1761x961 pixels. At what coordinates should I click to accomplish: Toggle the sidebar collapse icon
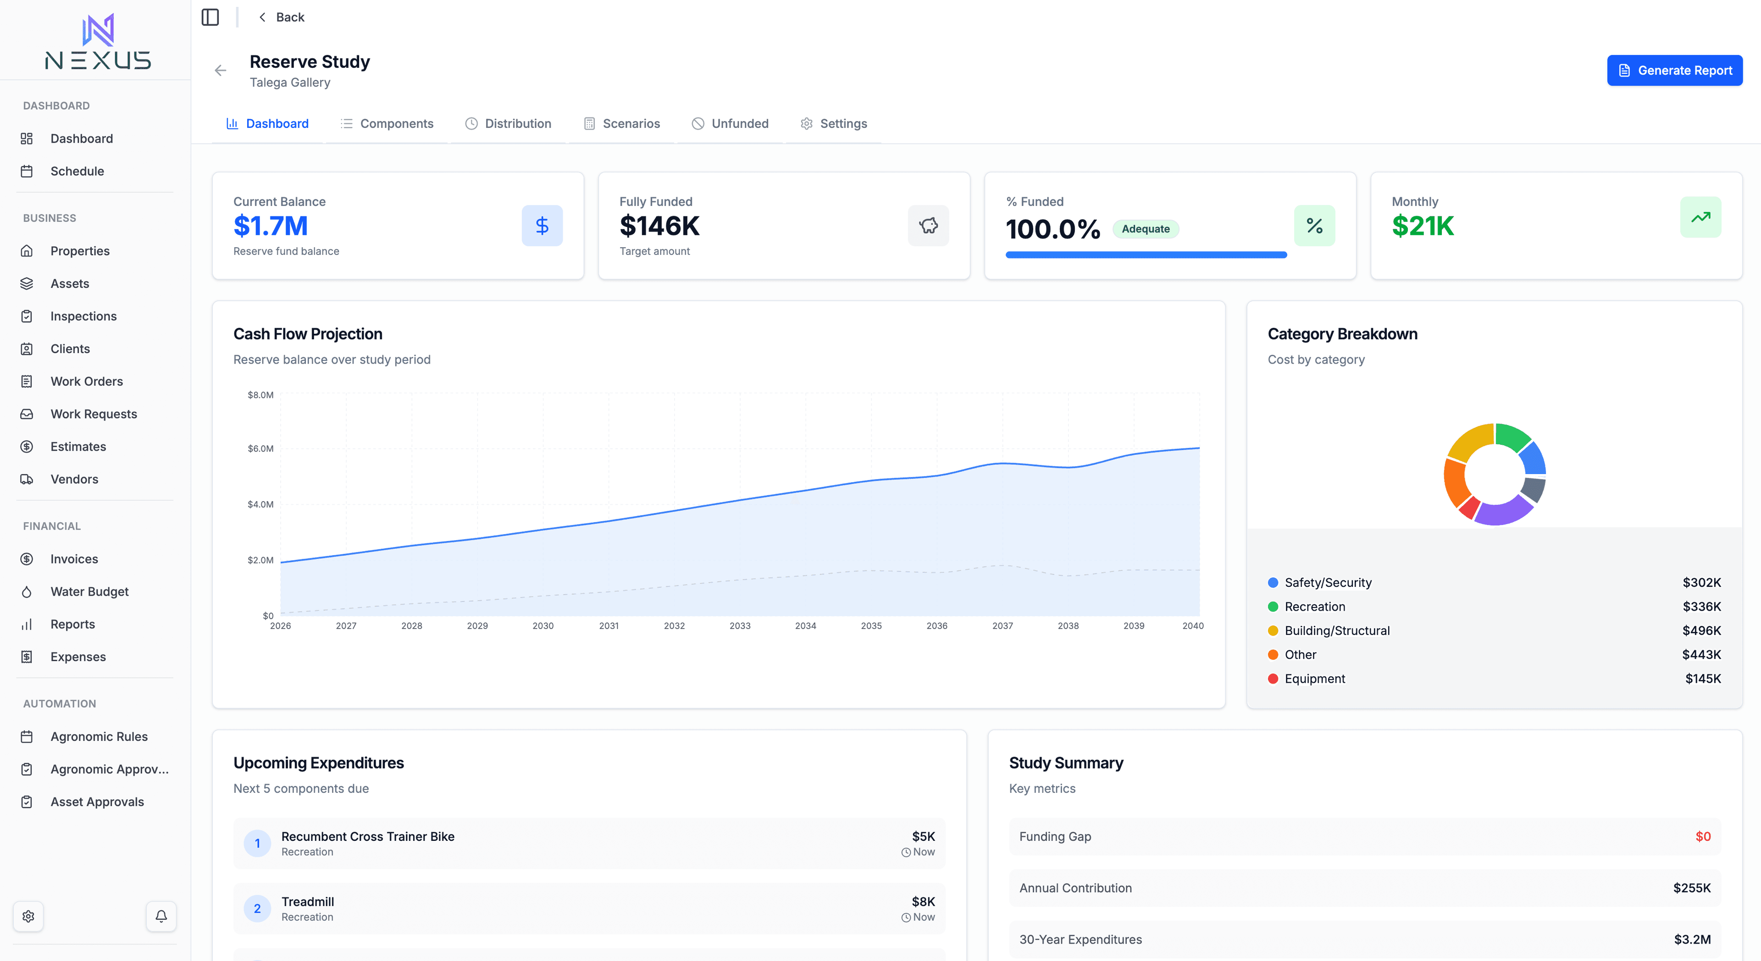point(210,17)
